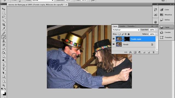Open the Color panel button

167,10
